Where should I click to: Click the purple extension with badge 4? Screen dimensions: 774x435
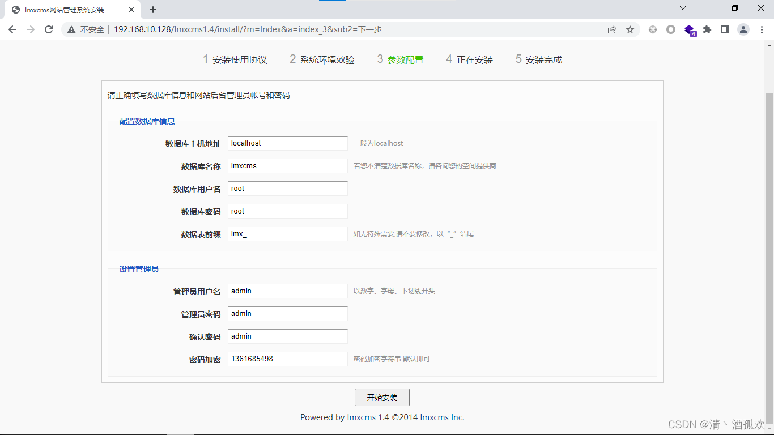(x=689, y=29)
